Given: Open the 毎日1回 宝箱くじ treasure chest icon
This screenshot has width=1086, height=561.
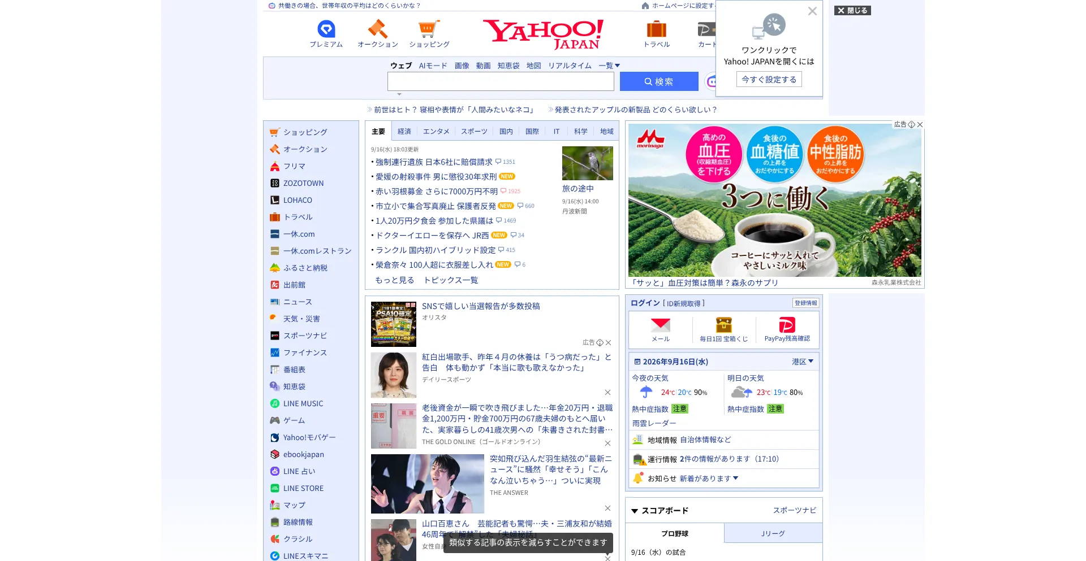Looking at the screenshot, I should (723, 325).
